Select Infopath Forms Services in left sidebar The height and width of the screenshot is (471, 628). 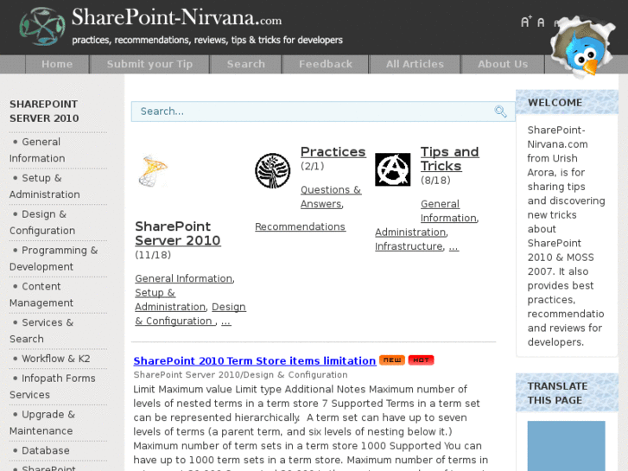53,386
